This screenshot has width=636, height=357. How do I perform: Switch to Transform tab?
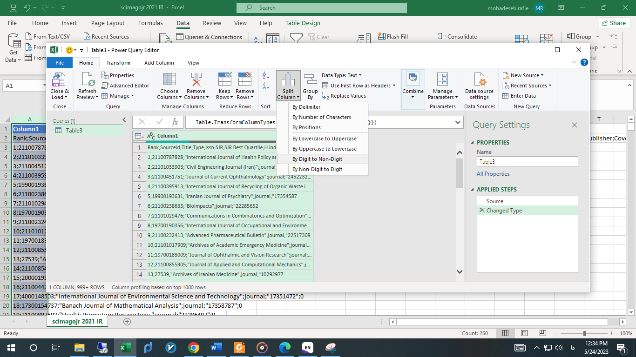[118, 63]
